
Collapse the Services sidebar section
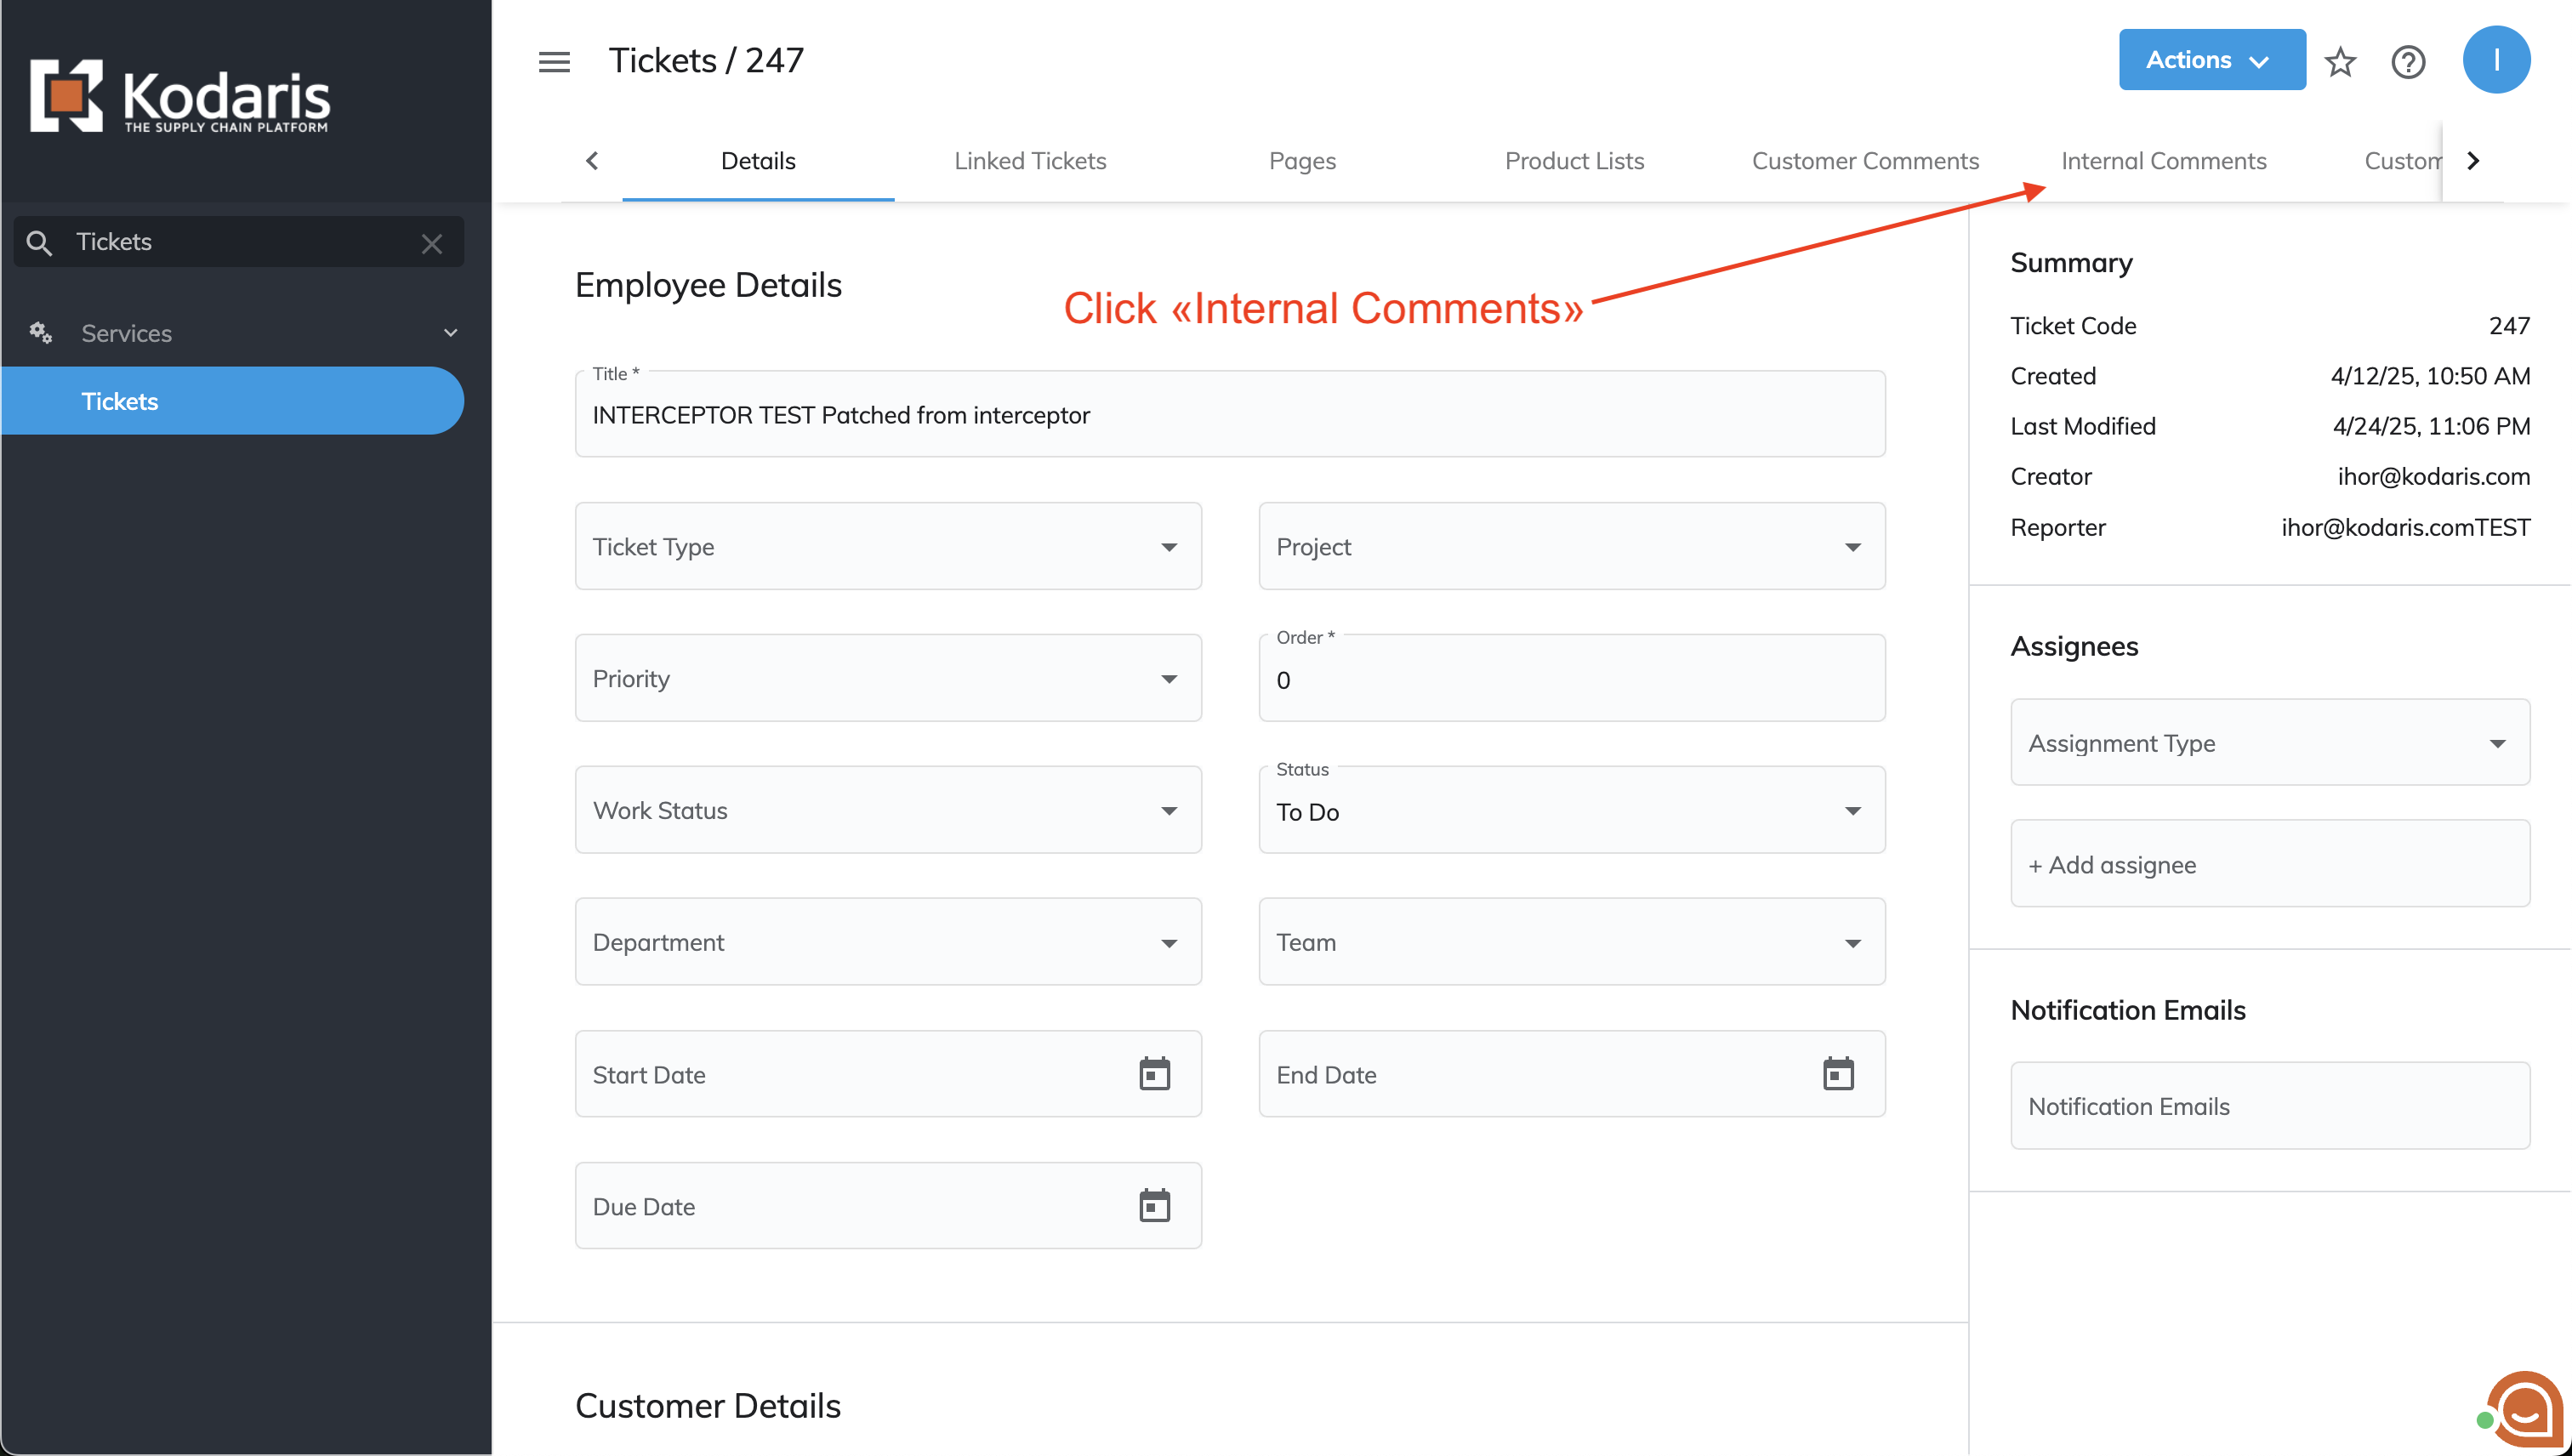tap(450, 333)
